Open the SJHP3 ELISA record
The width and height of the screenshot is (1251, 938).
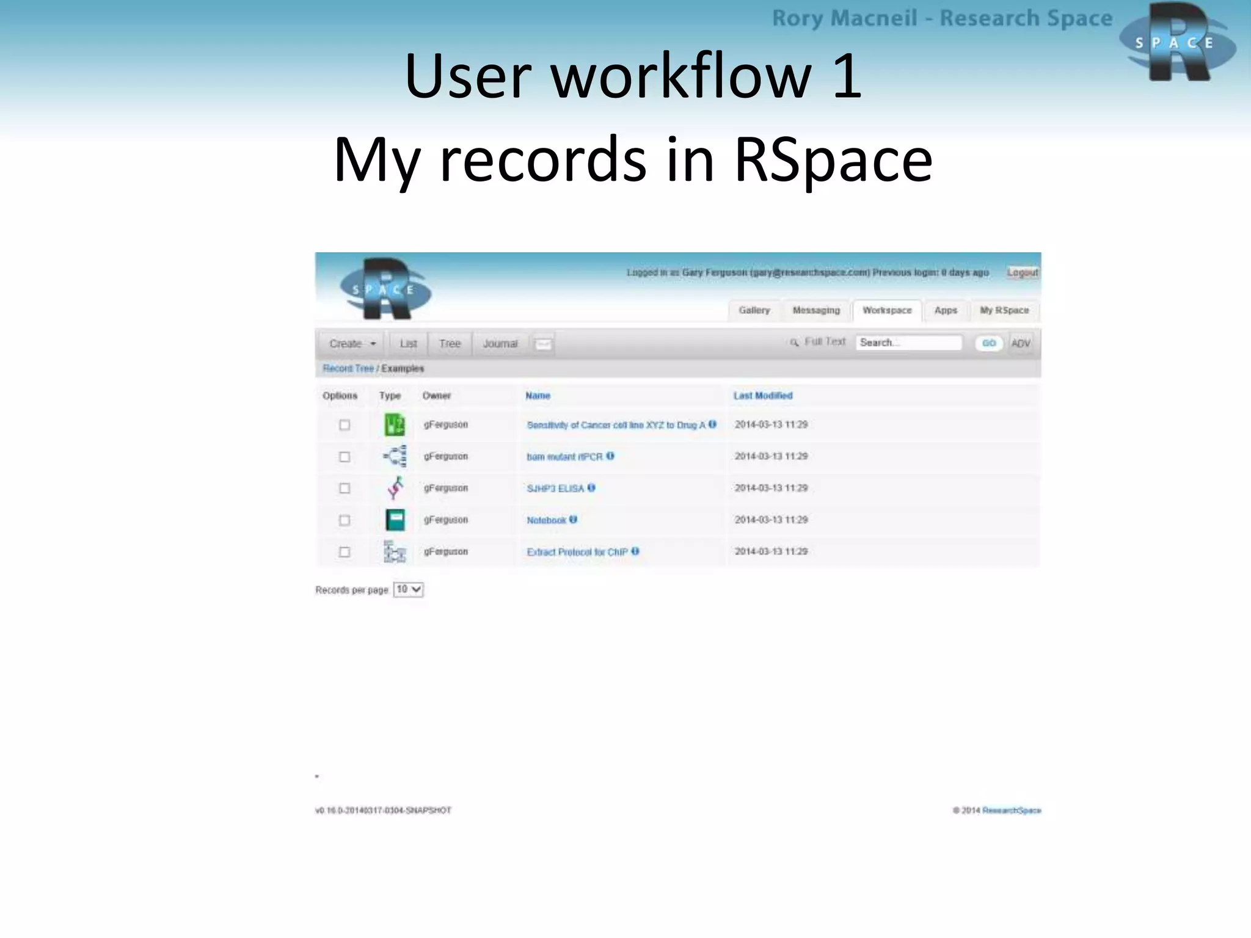555,489
